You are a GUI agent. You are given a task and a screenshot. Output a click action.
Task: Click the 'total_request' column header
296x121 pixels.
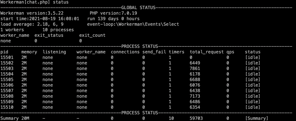click(x=207, y=52)
